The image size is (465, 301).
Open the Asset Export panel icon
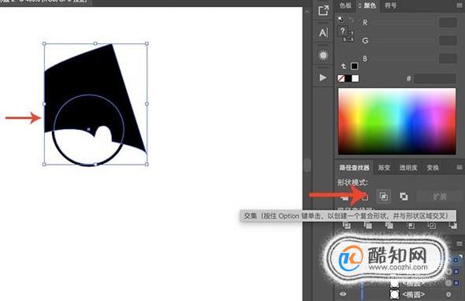click(x=323, y=11)
